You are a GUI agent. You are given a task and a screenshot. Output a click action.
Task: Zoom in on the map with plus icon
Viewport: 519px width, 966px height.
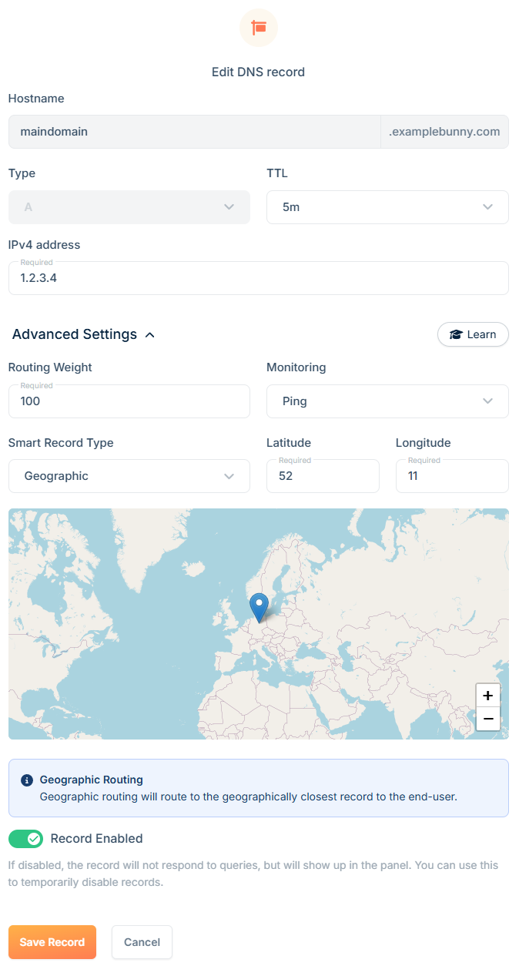(x=487, y=695)
